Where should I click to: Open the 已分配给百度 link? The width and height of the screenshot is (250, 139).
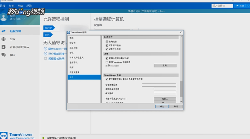pyautogui.click(x=57, y=54)
